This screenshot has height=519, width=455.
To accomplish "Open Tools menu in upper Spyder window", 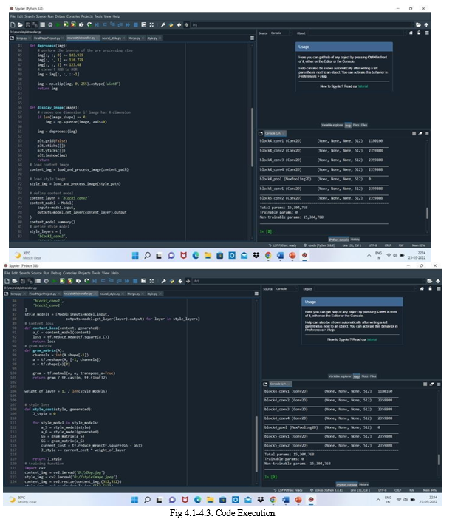I will (98, 16).
